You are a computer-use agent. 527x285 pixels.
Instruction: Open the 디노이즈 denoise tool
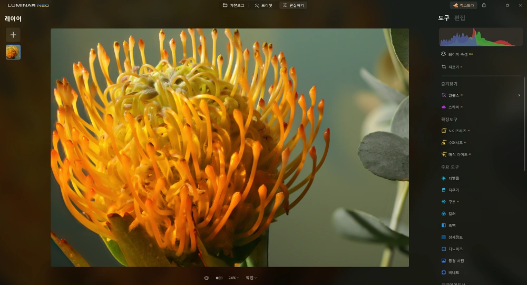tap(452, 249)
